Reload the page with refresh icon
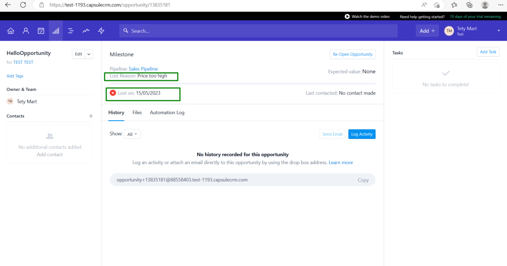The width and height of the screenshot is (507, 266). click(x=23, y=5)
